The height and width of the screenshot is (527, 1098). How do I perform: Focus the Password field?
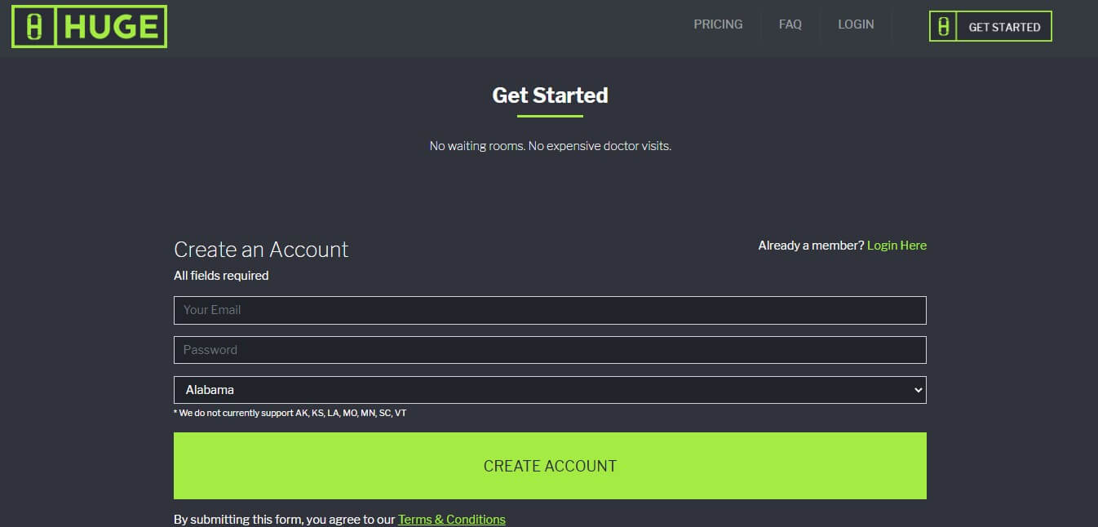(550, 350)
